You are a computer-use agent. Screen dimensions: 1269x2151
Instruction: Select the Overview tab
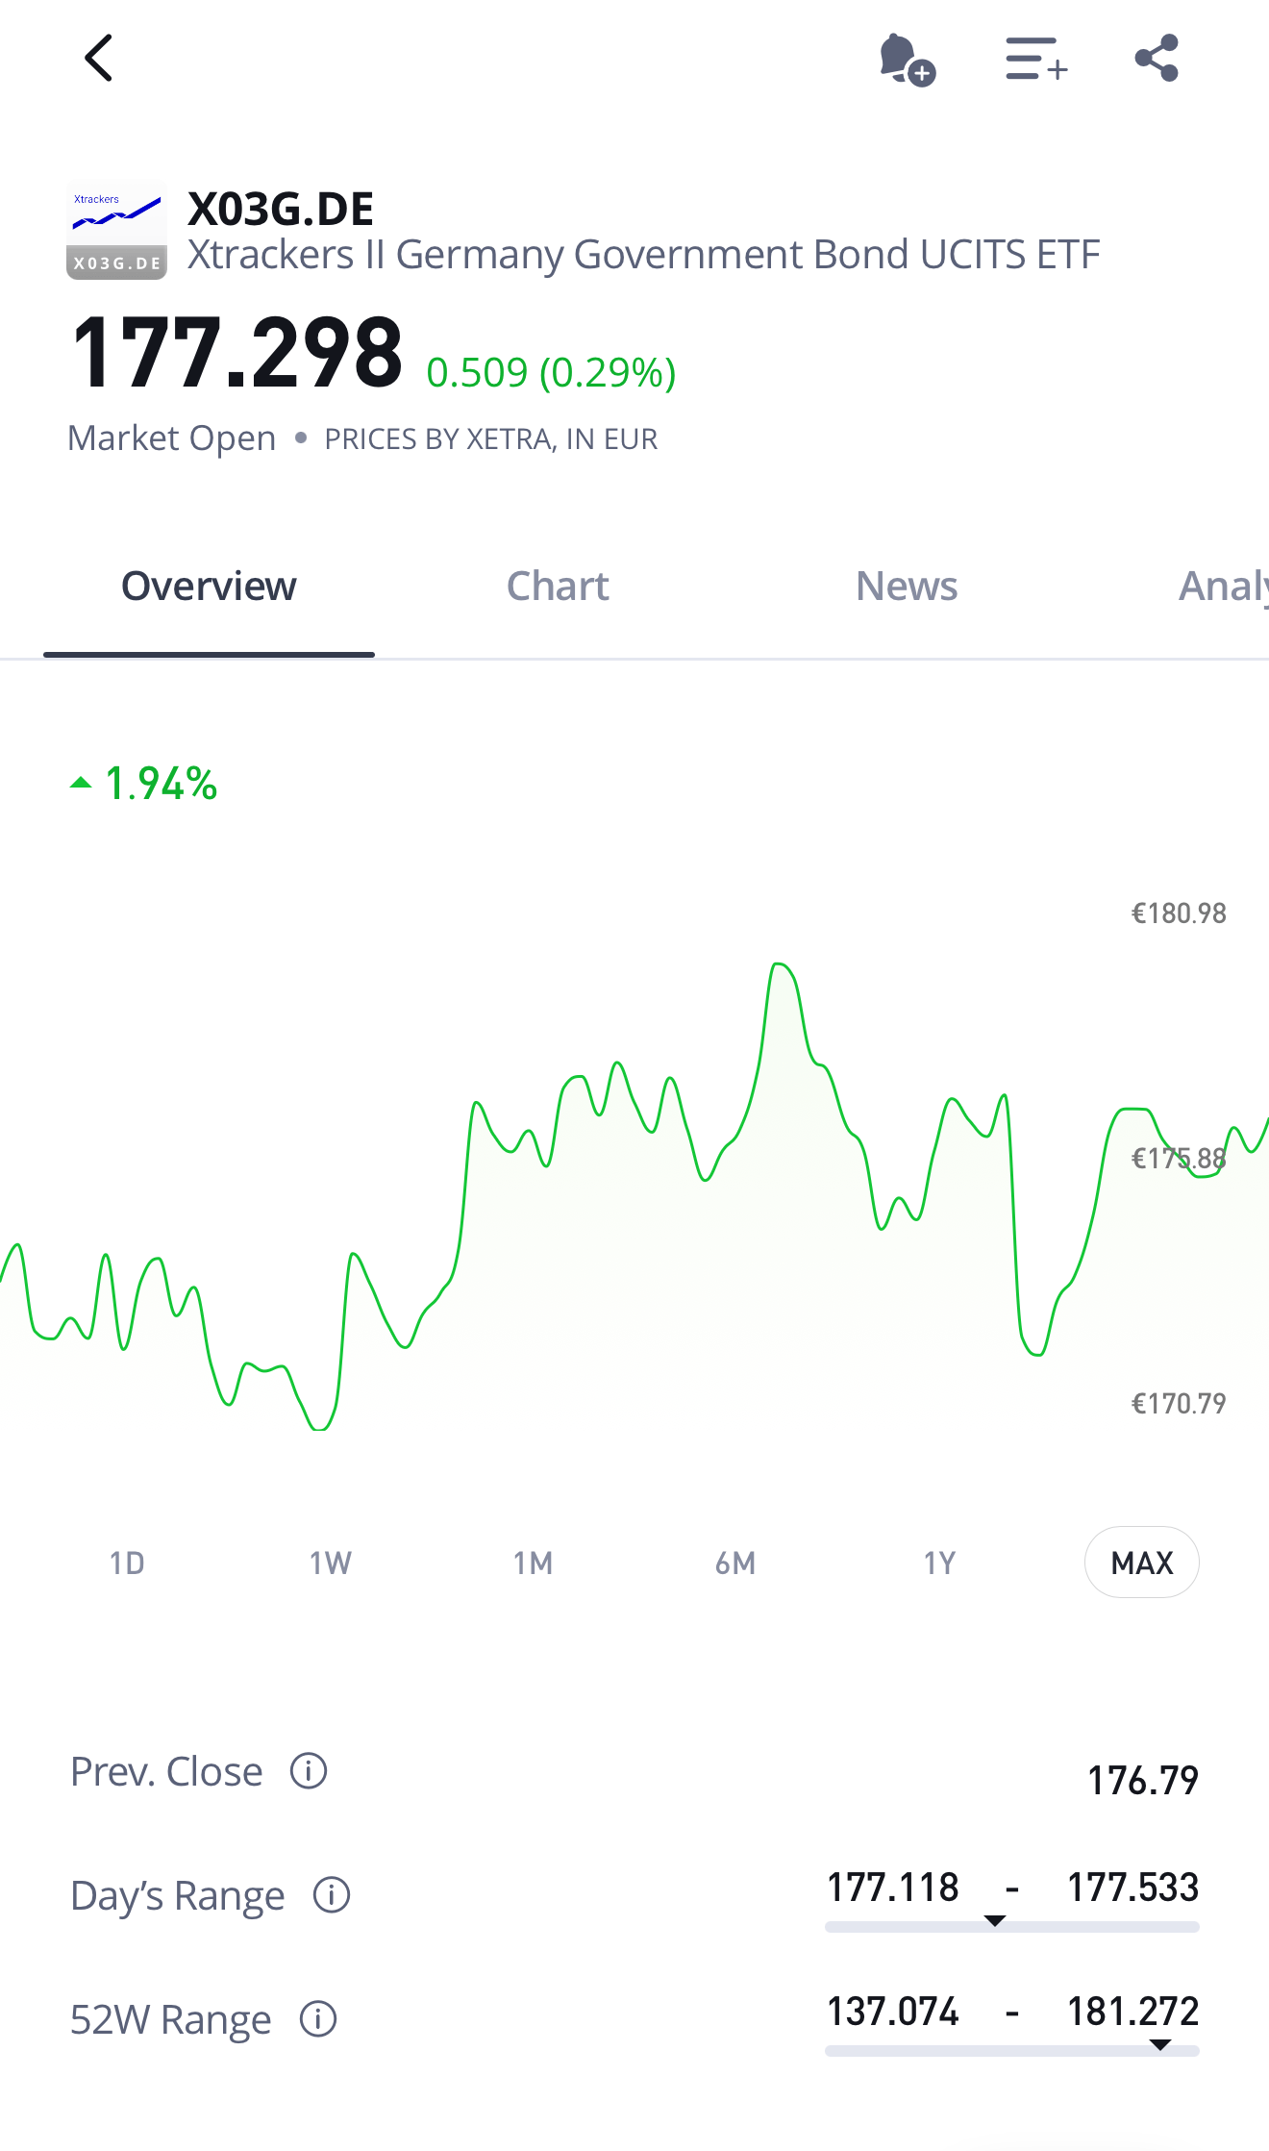[209, 587]
